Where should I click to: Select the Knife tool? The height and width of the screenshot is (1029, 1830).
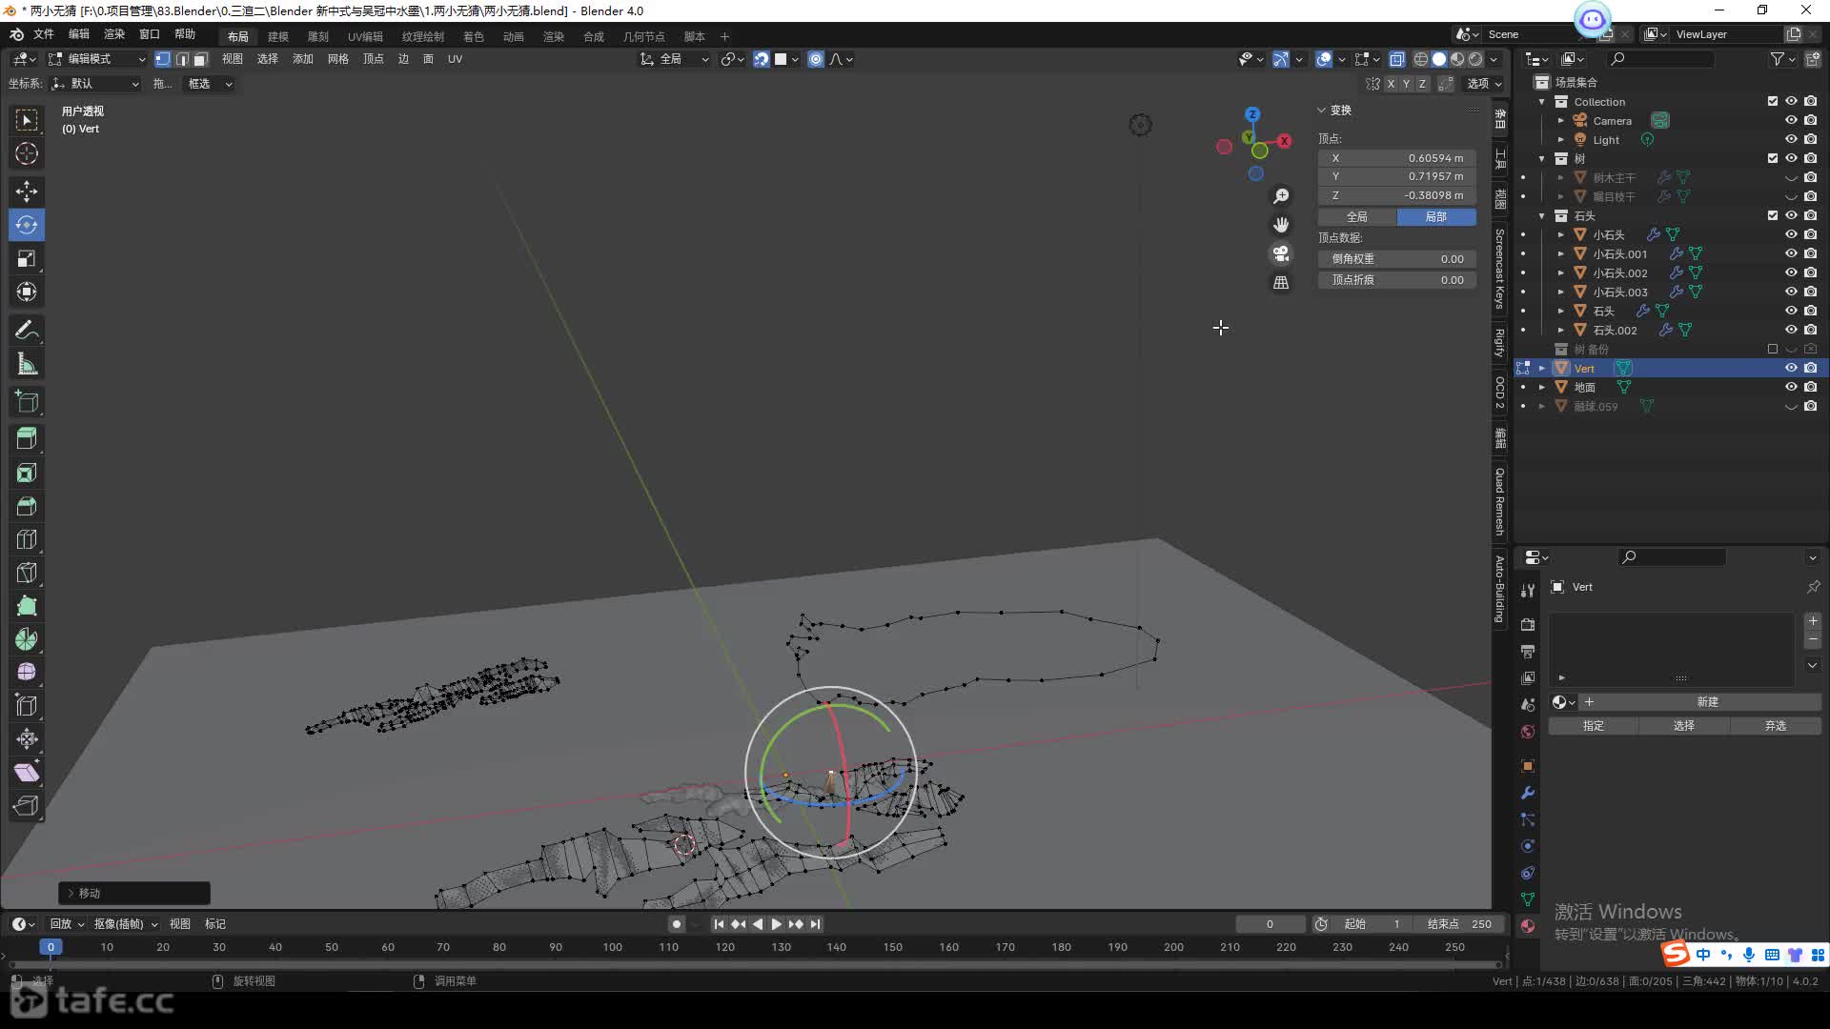point(27,573)
